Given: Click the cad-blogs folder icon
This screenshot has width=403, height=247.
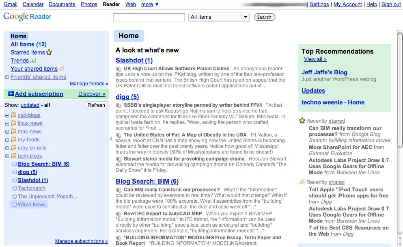Looking at the screenshot, I should pyautogui.click(x=14, y=115).
